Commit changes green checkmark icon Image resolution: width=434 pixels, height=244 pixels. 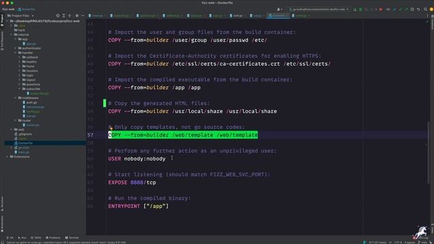click(x=401, y=9)
